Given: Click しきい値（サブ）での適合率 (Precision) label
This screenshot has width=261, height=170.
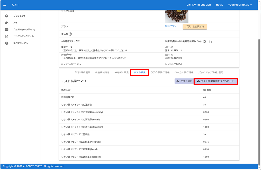Looking at the screenshot, I should coord(81,157).
